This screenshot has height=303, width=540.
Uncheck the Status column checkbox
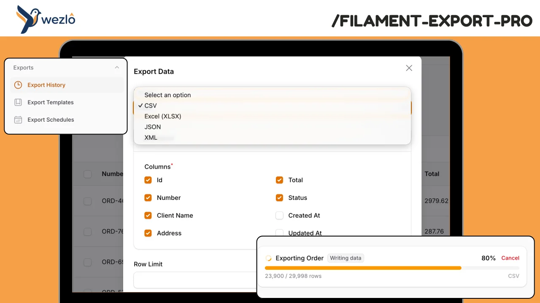coord(279,197)
